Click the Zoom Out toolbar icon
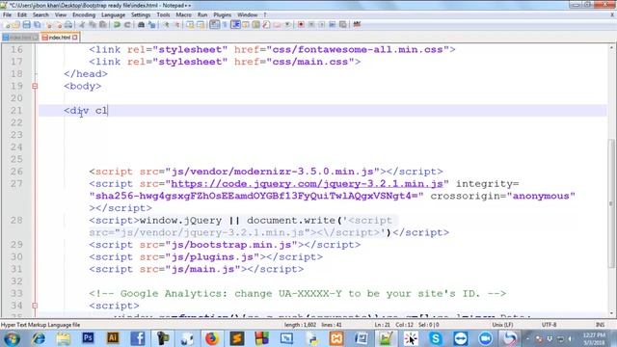This screenshot has height=347, width=617. tap(177, 25)
